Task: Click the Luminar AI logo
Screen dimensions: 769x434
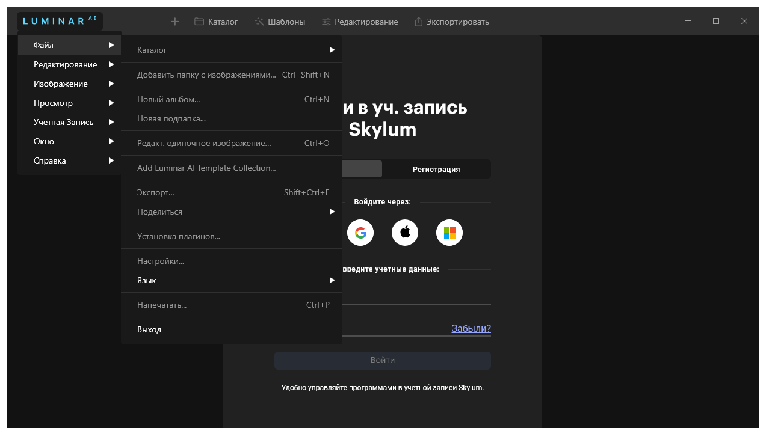Action: [x=59, y=20]
